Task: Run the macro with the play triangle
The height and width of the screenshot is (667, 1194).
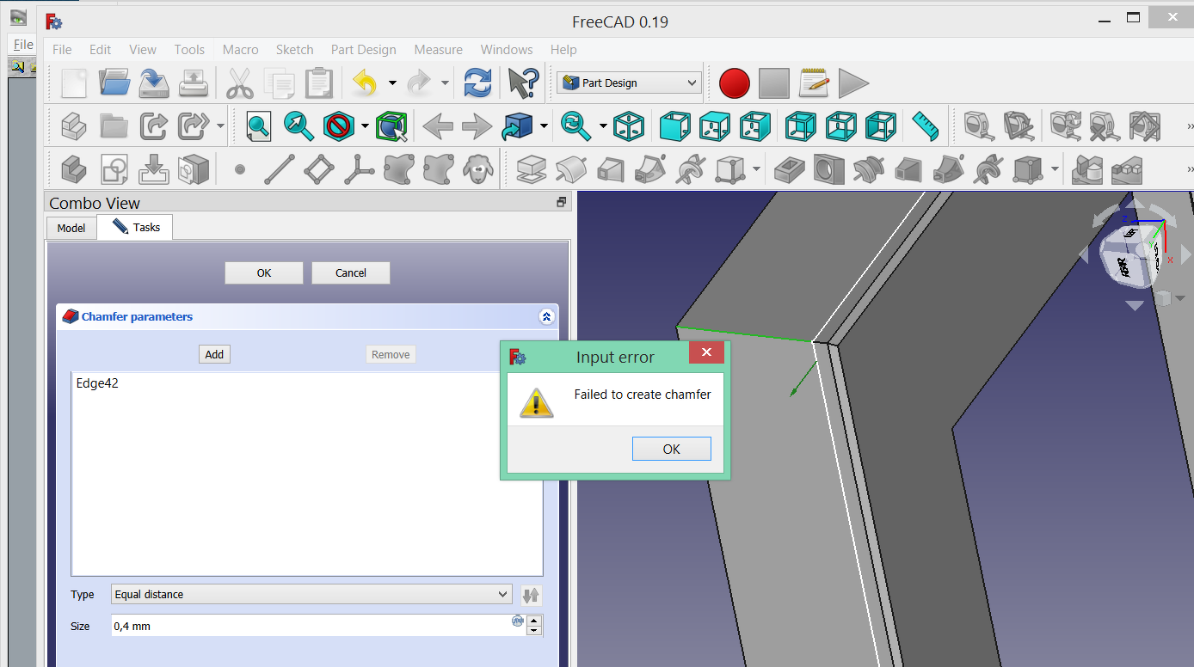Action: pos(853,83)
